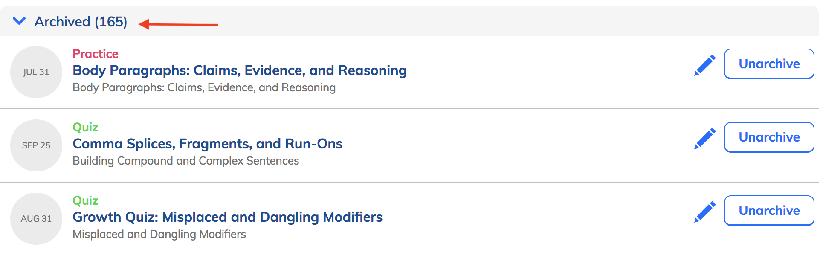Click the Archived (165) header label

[x=81, y=22]
